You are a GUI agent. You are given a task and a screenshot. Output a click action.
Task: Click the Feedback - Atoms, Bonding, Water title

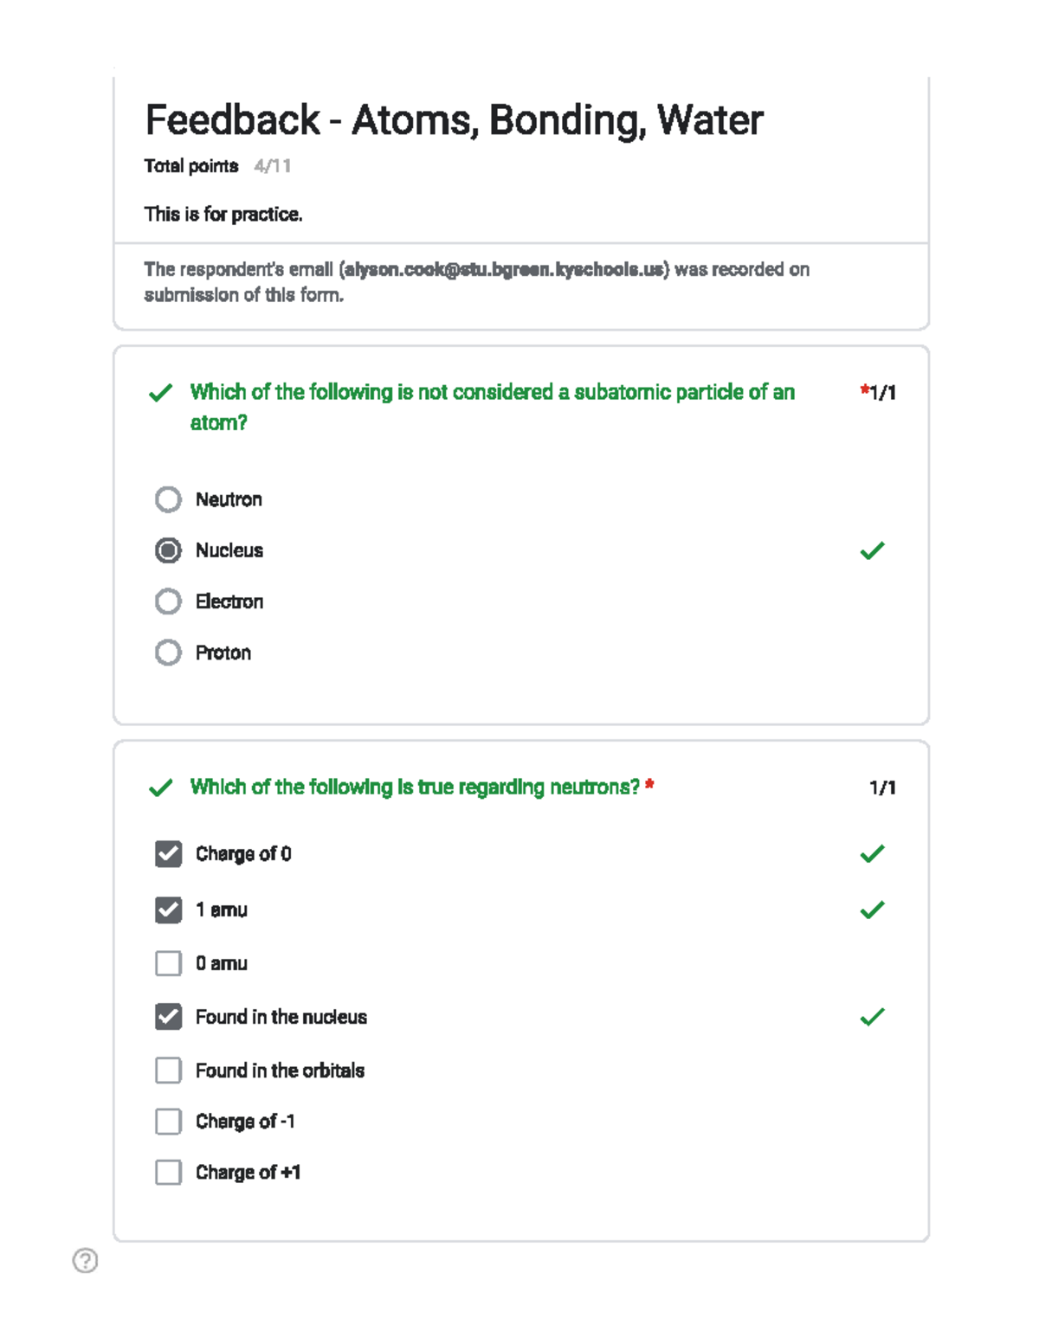coord(454,120)
